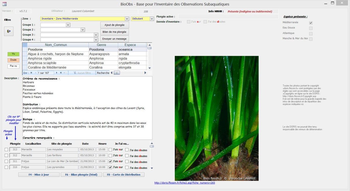Screen dimensions: 350x191
Task: Toggle active dive checkbox for plongée 312
Action: (x=6, y=155)
